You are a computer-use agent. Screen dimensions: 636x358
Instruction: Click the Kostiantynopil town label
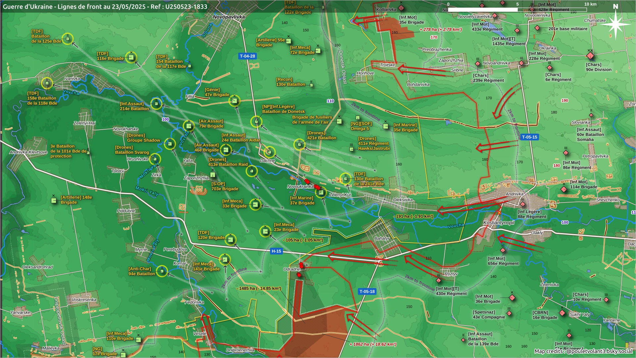(x=499, y=222)
